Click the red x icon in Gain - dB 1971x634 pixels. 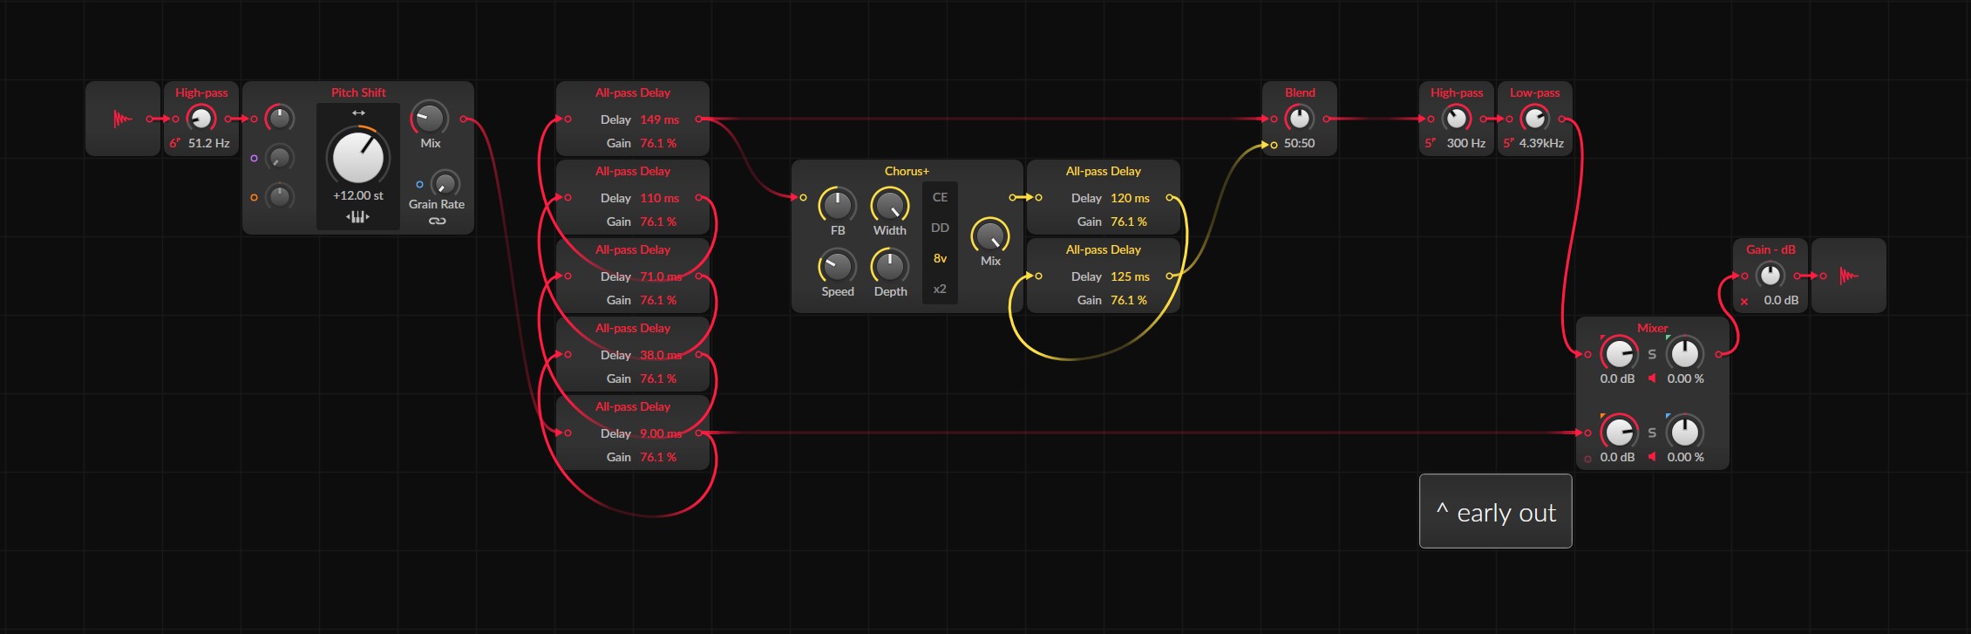[x=1743, y=301]
